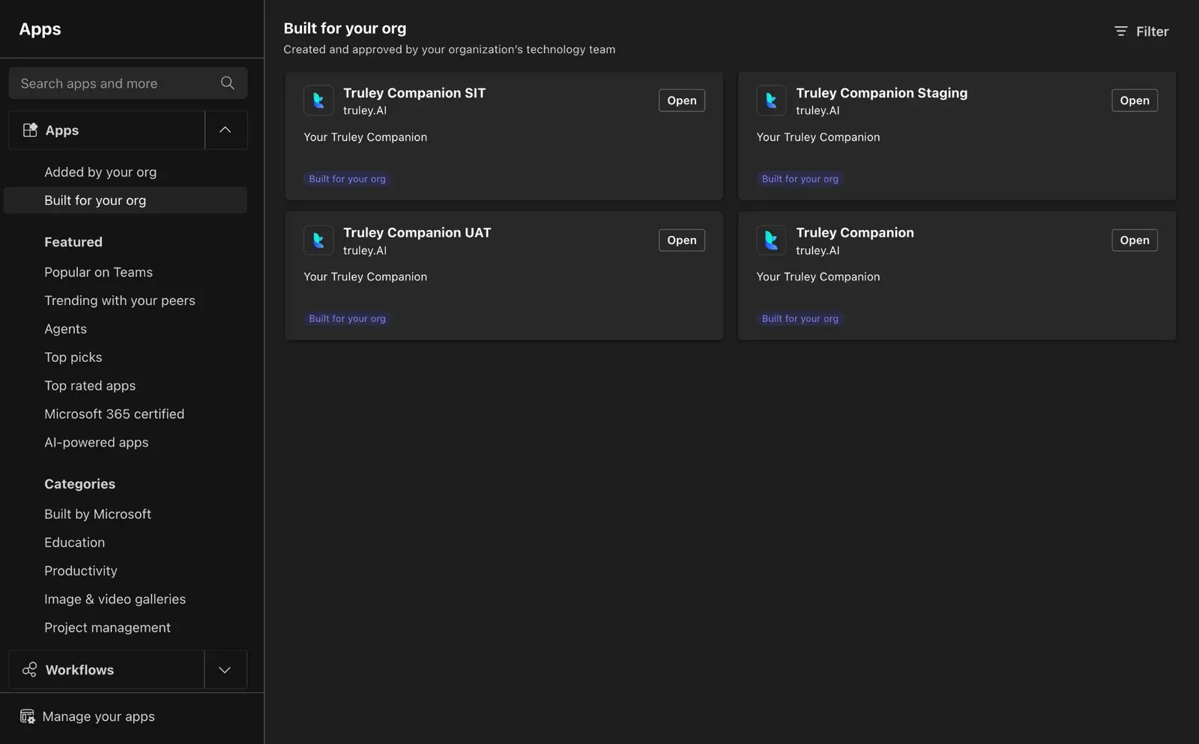
Task: Open Project management category
Action: coord(107,627)
